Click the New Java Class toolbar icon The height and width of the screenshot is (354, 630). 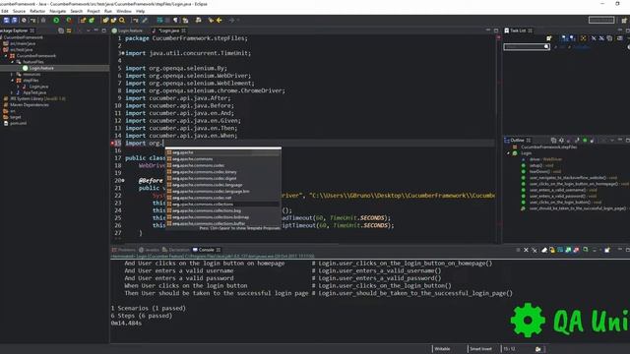point(92,20)
